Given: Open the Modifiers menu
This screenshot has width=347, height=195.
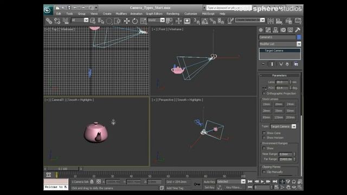Looking at the screenshot, I should (x=121, y=14).
